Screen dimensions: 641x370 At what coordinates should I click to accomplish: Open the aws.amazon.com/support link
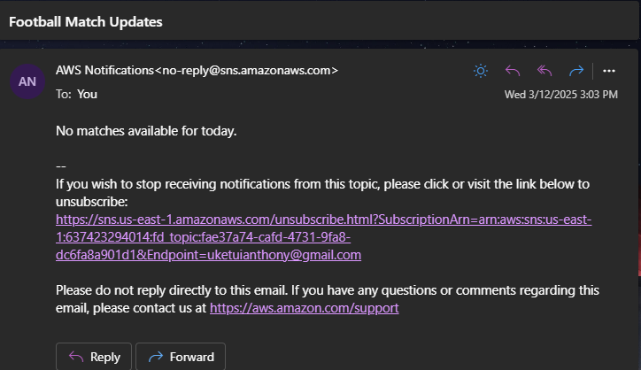tap(305, 308)
